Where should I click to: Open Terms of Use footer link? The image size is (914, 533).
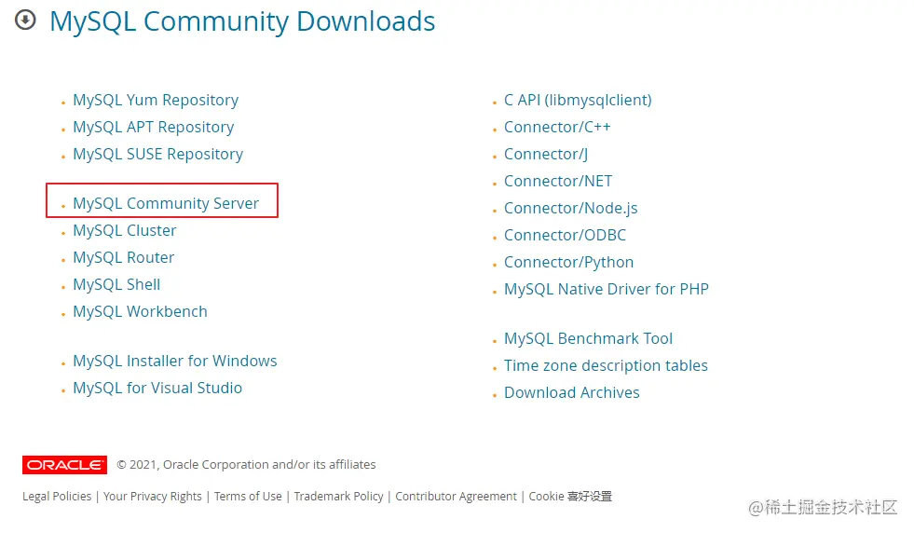point(248,497)
